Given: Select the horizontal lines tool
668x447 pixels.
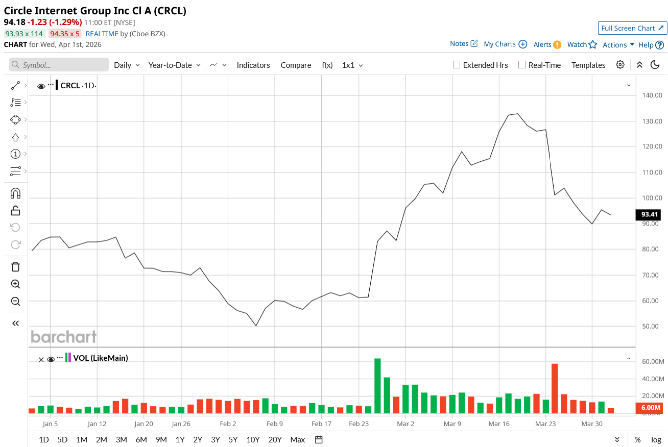Looking at the screenshot, I should (15, 171).
